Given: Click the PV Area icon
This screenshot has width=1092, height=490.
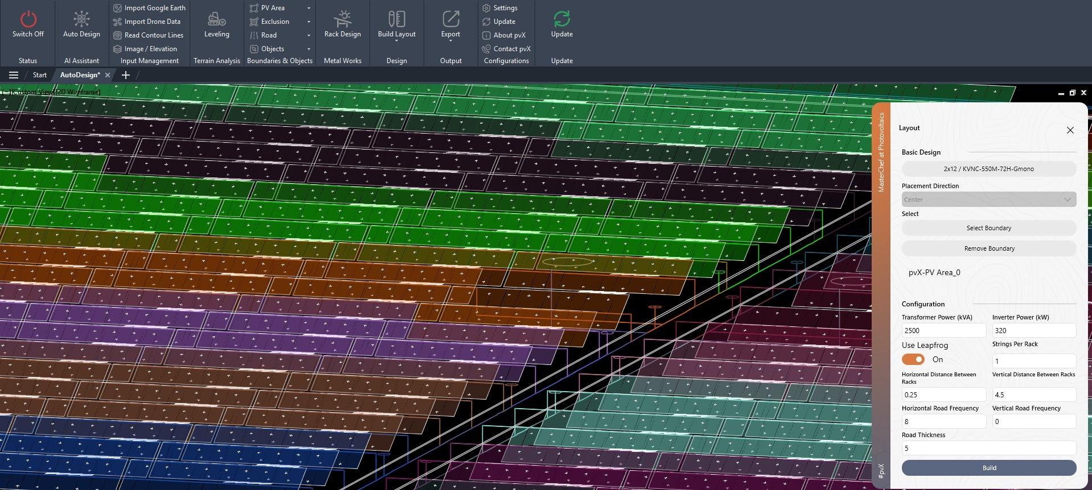Looking at the screenshot, I should point(254,8).
